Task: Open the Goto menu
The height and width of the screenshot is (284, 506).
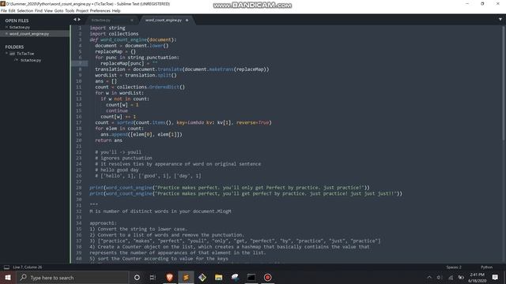Action: click(59, 10)
